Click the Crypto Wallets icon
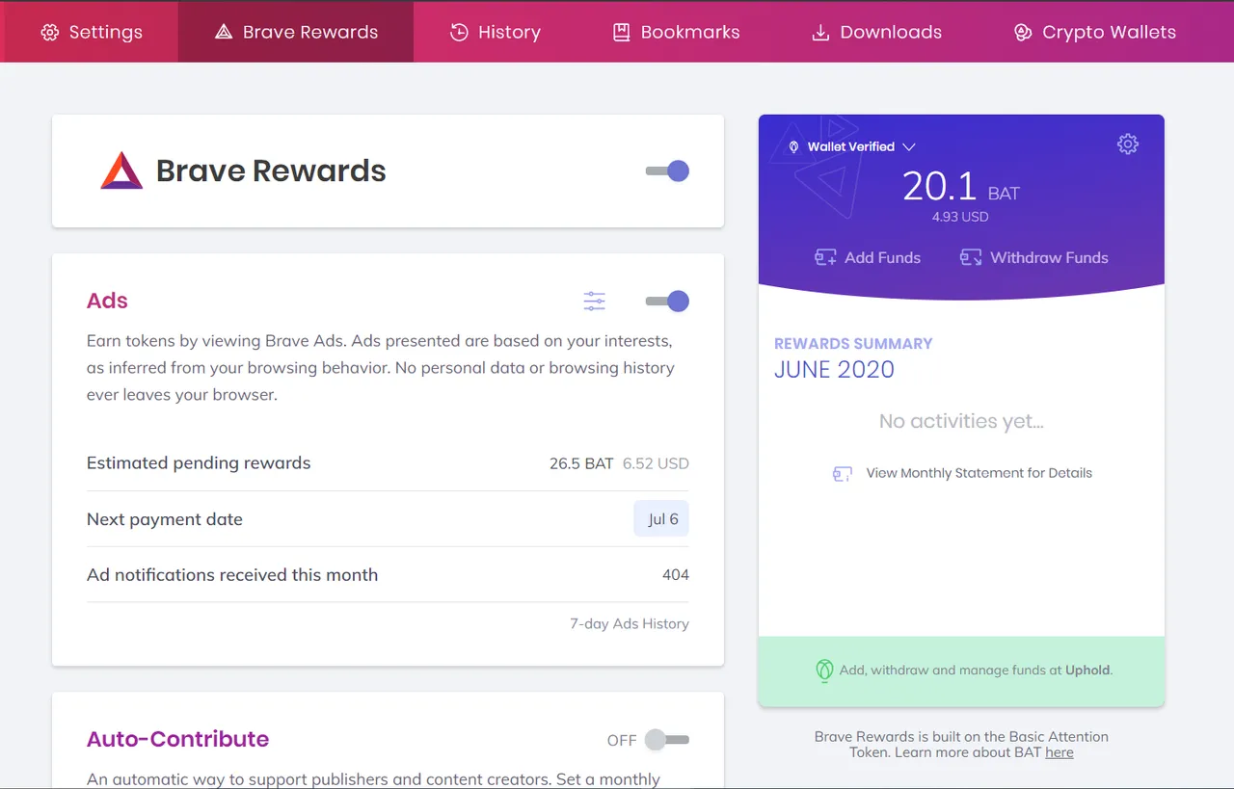Image resolution: width=1234 pixels, height=789 pixels. [1023, 33]
